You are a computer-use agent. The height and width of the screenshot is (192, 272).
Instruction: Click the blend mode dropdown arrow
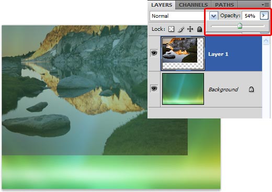[x=213, y=16]
